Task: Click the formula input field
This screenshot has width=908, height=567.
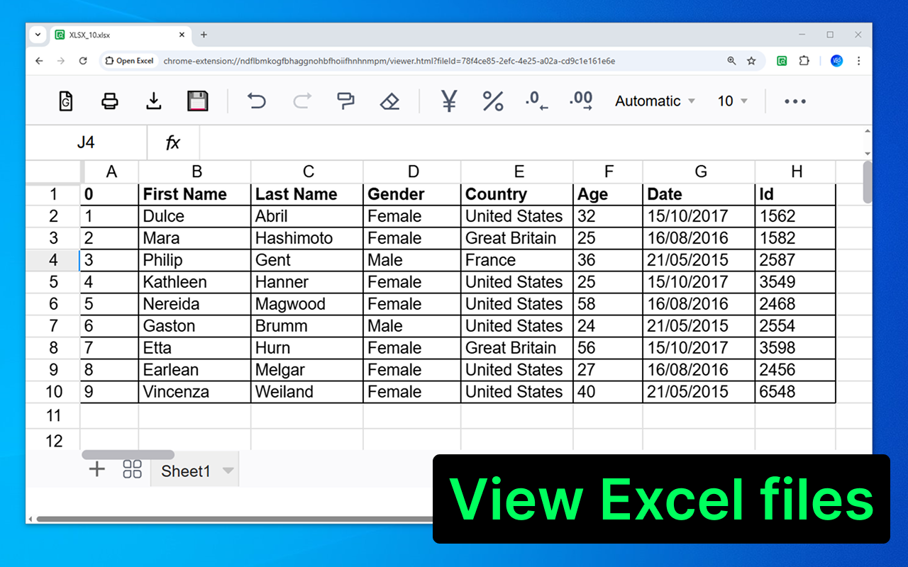Action: tap(531, 142)
